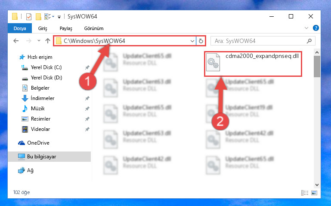Expand the address bar history dropdown
The height and width of the screenshot is (206, 331).
tap(192, 41)
